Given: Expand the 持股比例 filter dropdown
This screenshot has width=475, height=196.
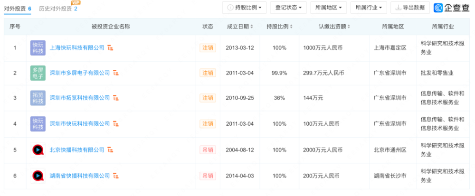Looking at the screenshot, I should (x=244, y=8).
